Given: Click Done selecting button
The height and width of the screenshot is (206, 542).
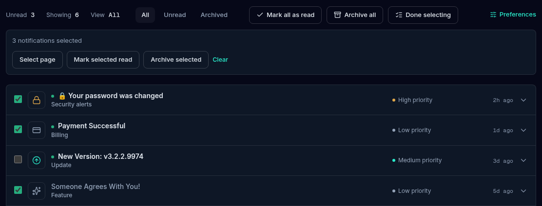Looking at the screenshot, I should [x=423, y=15].
